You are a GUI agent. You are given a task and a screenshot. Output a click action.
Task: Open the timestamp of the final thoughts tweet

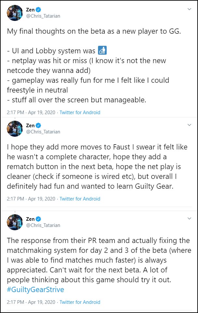[x=31, y=112]
